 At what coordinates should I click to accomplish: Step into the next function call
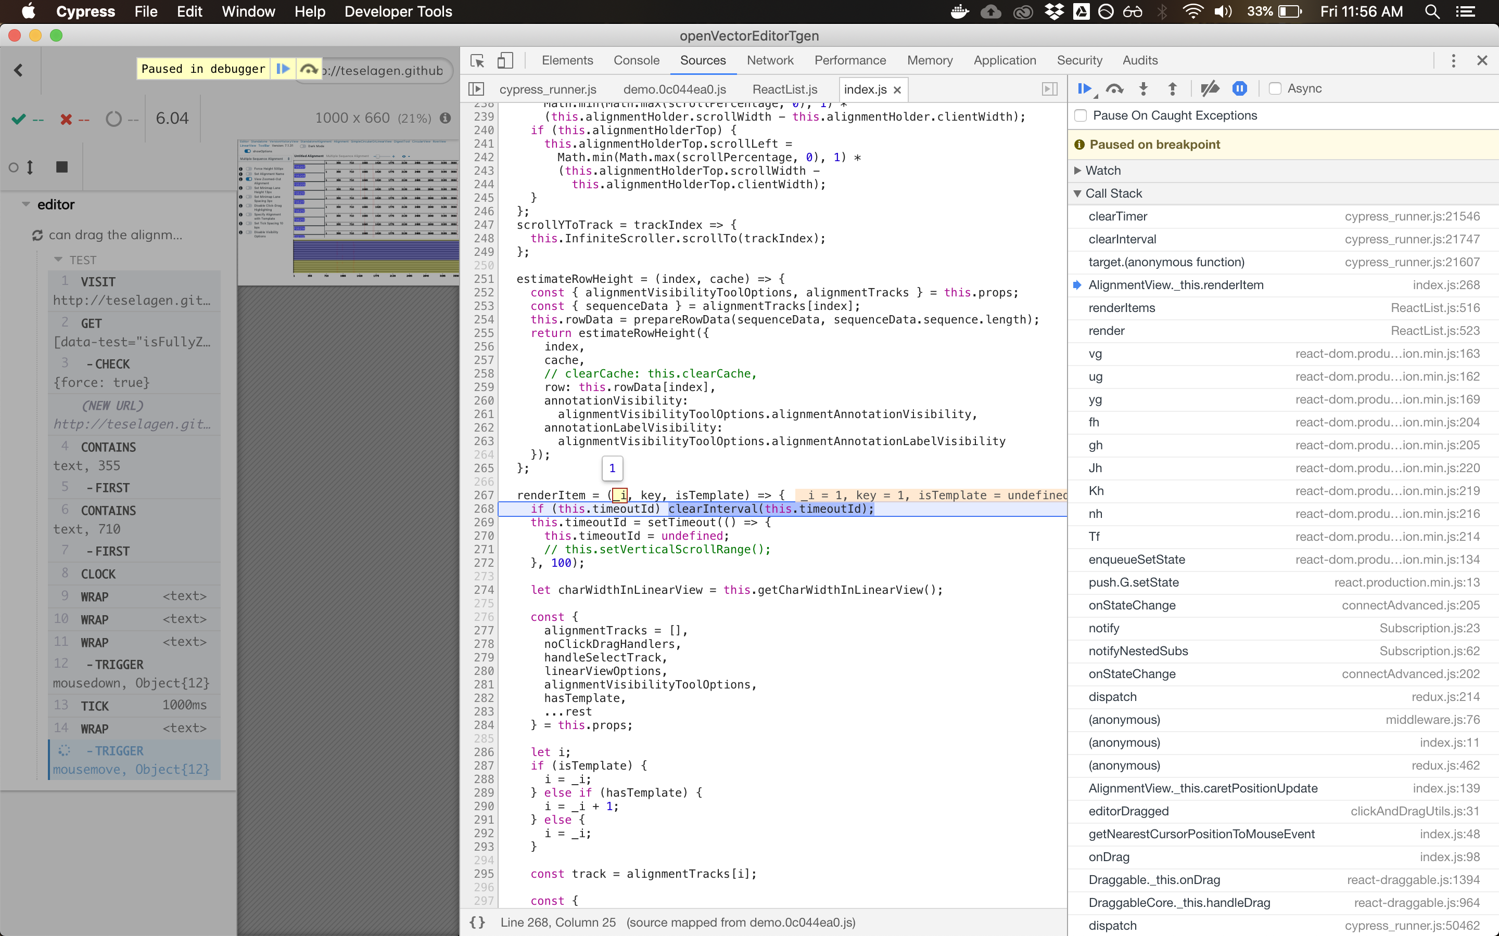coord(1143,88)
